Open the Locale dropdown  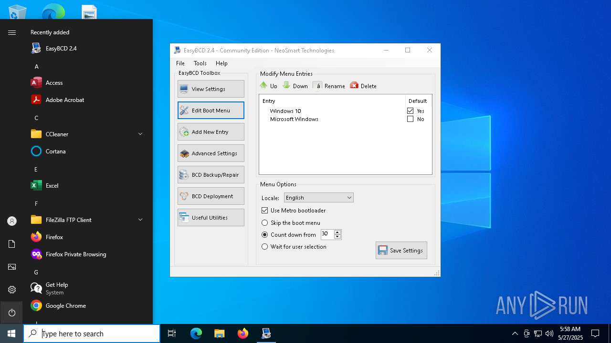[x=318, y=198]
